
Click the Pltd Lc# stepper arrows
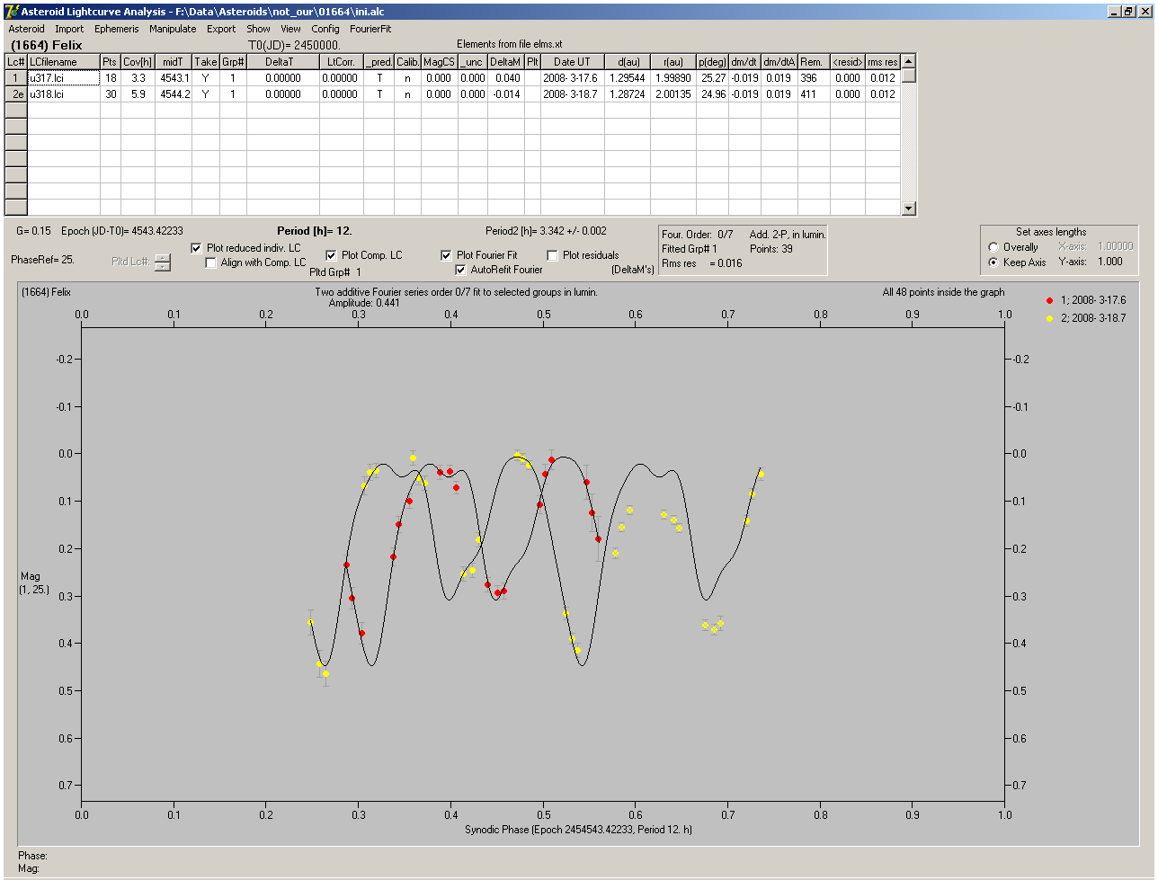pyautogui.click(x=162, y=262)
